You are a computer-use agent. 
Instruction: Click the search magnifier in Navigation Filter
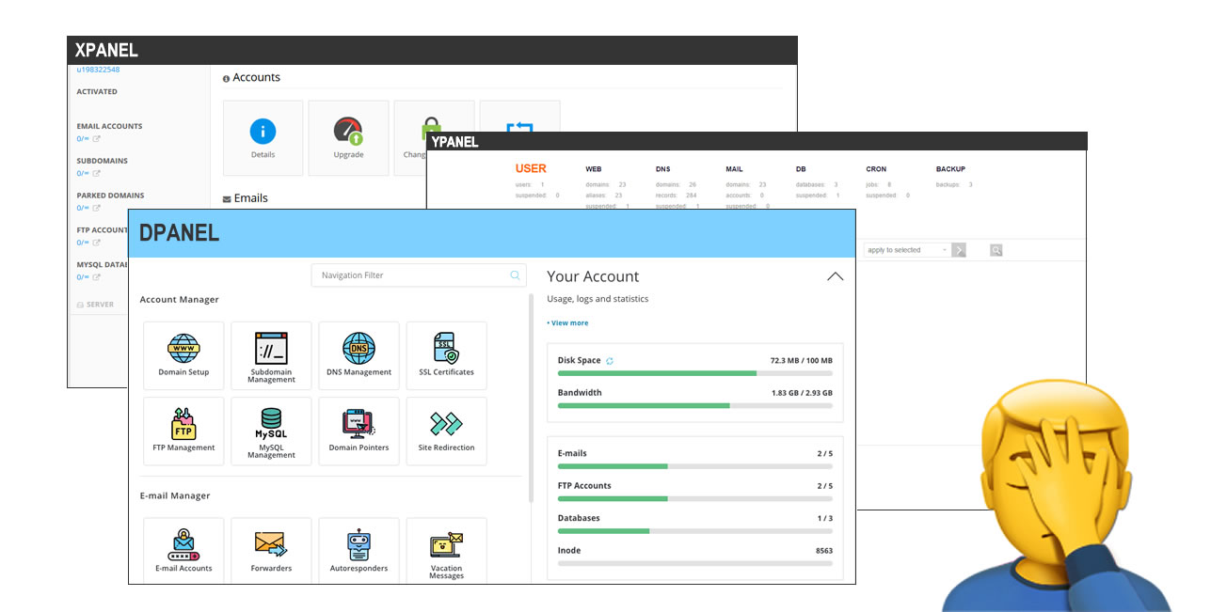515,275
